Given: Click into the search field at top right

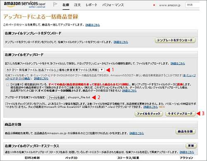Looking at the screenshot, I should pos(193,5).
